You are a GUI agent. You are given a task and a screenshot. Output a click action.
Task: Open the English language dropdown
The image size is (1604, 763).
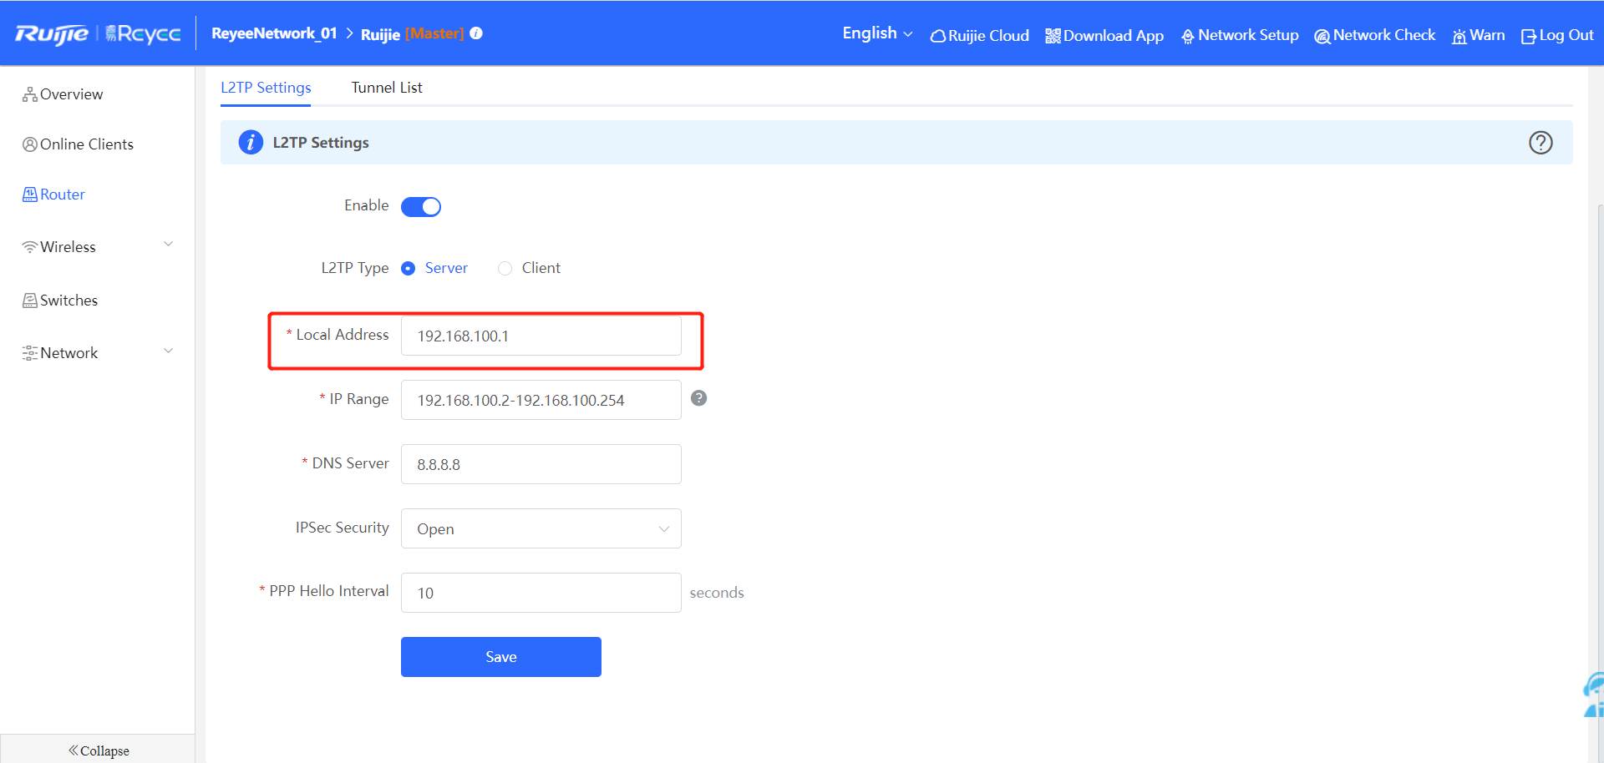coord(876,33)
